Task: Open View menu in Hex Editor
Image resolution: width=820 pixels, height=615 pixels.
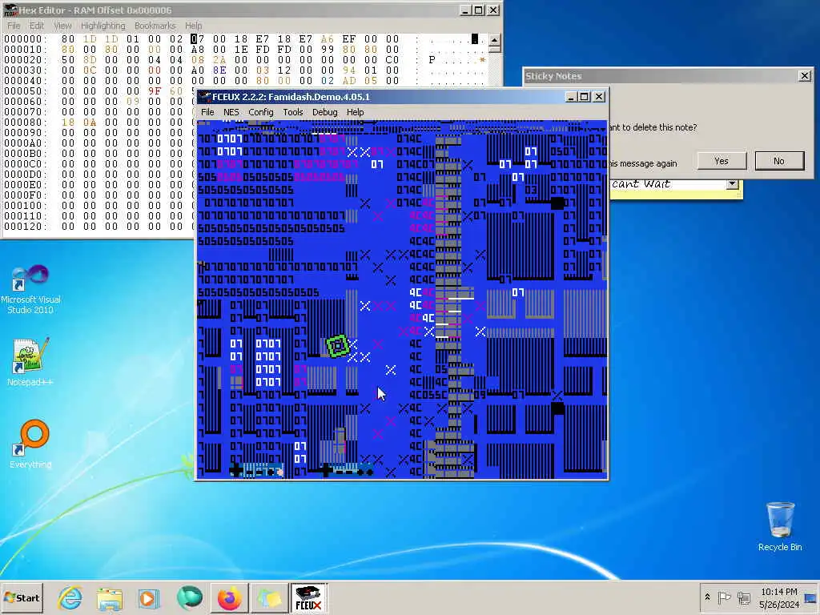Action: [62, 25]
